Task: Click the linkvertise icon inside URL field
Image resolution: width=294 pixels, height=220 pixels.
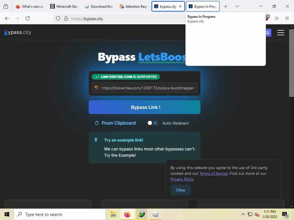Action: [x=96, y=88]
